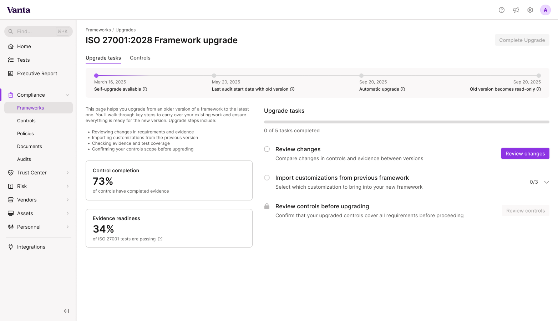Go to Upgrades breadcrumb link
Screen dimensions: 558x321
tap(126, 30)
